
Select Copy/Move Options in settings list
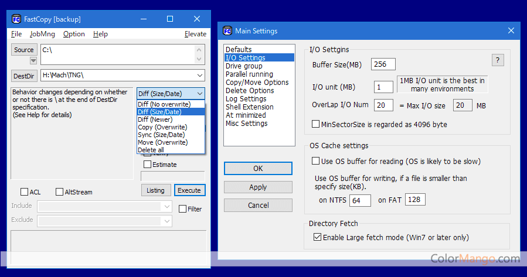(x=259, y=82)
